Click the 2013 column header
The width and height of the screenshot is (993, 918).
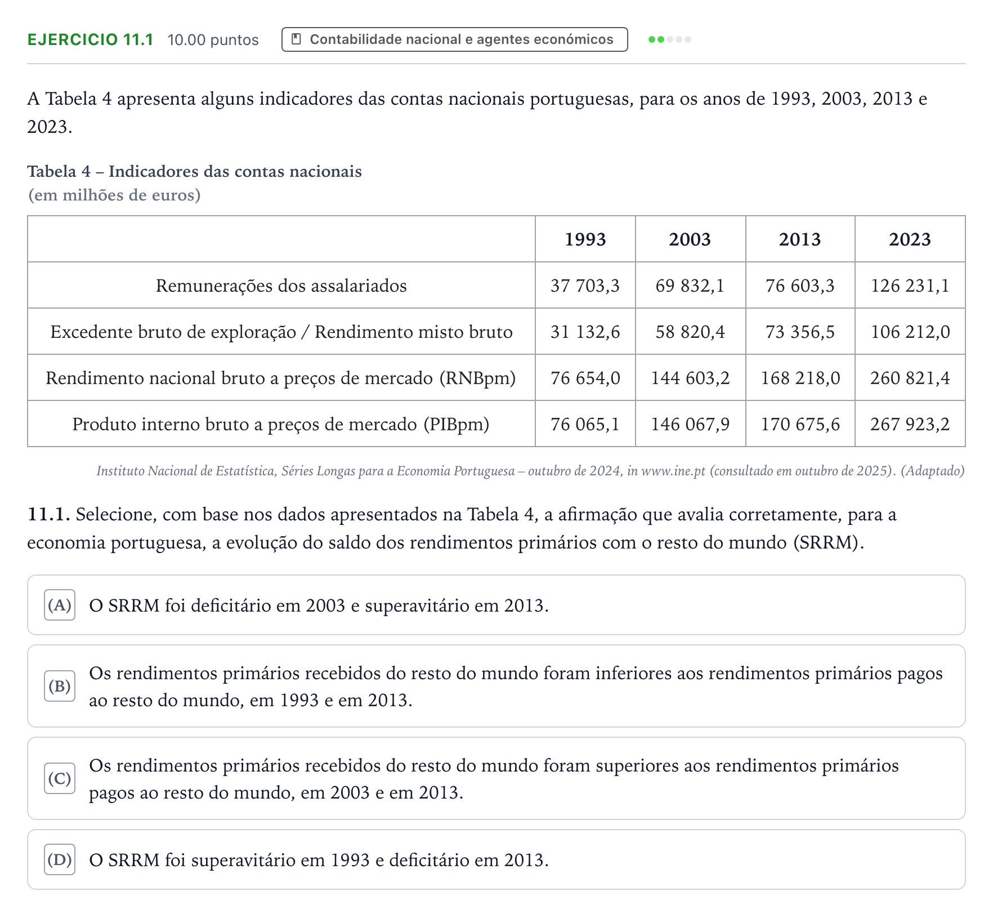tap(800, 239)
